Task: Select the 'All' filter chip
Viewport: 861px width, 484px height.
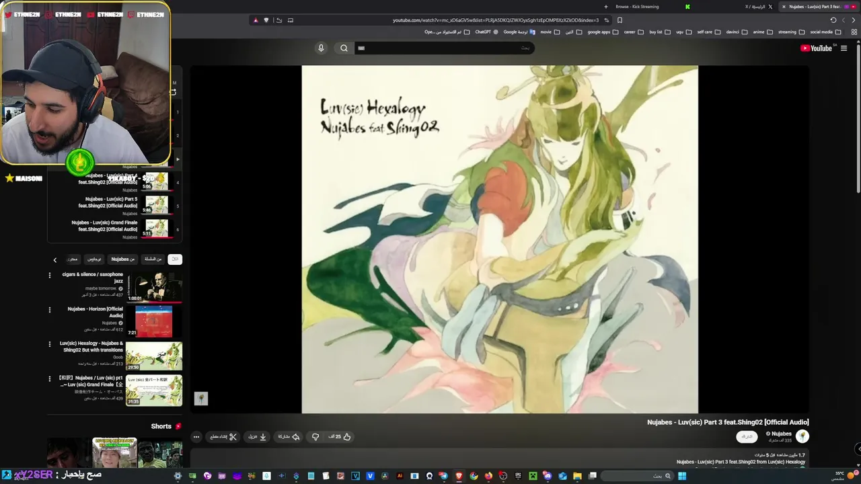Action: pos(175,259)
